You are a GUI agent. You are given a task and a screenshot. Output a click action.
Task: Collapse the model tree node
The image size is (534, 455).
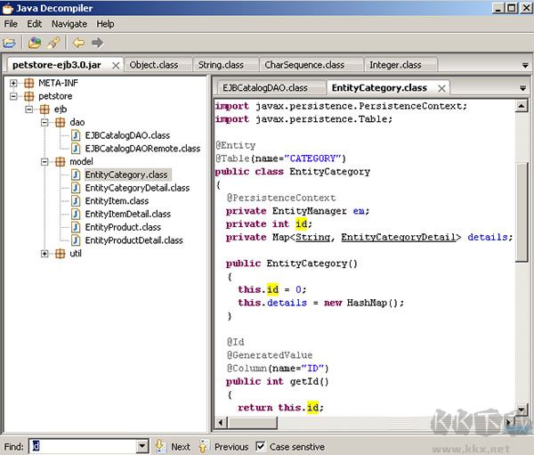click(44, 162)
